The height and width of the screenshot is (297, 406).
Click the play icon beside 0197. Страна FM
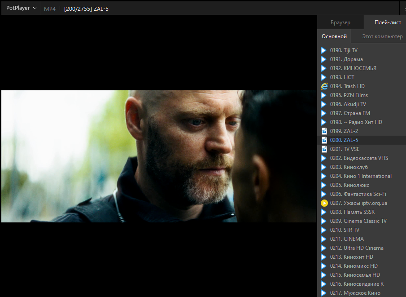323,113
